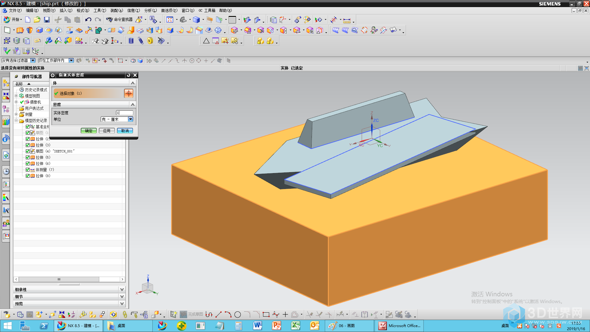Collapse the 密度 section in dialog
The height and width of the screenshot is (332, 590).
click(133, 105)
